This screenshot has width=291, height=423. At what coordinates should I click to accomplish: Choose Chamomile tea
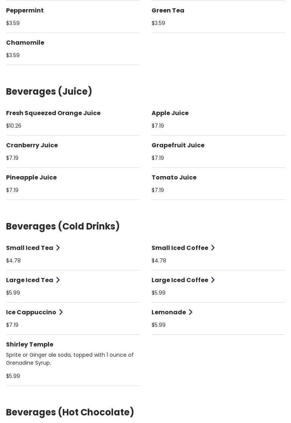(25, 42)
